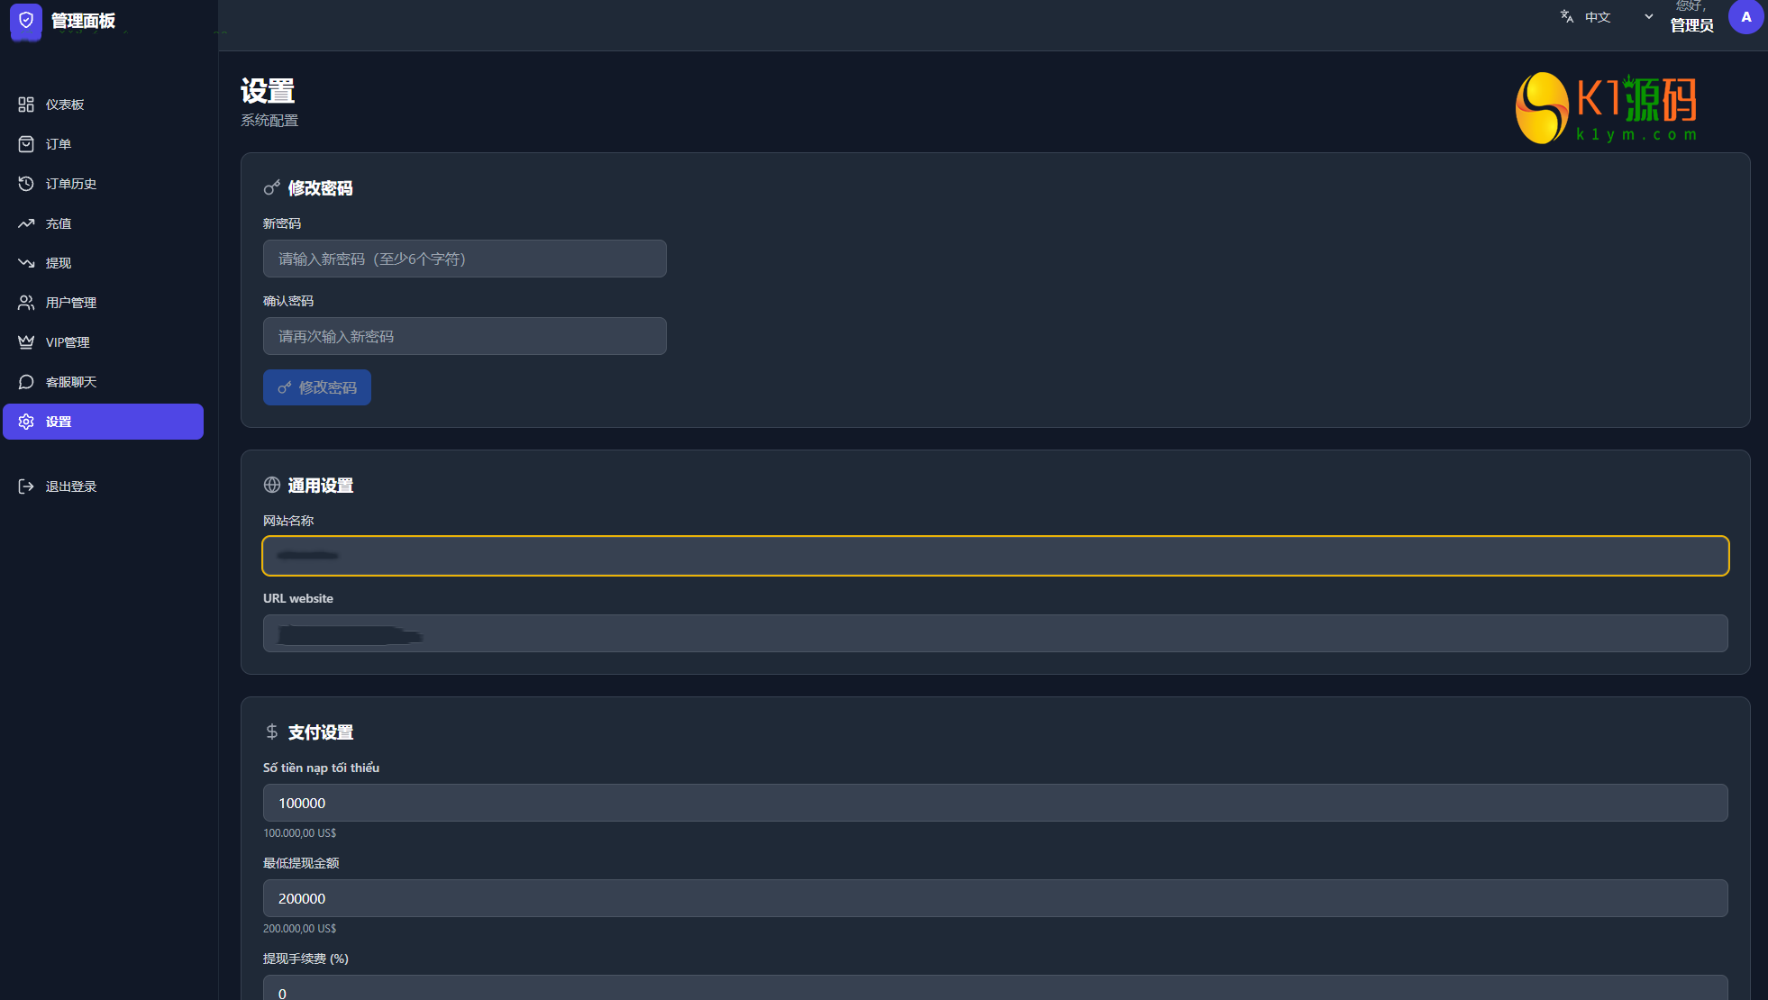
Task: Click the 设置 gear icon in sidebar
Action: pyautogui.click(x=26, y=422)
